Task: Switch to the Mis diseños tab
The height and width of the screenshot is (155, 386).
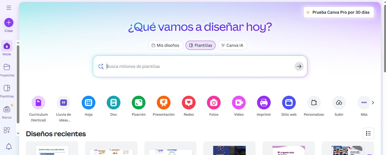Action: click(x=165, y=45)
